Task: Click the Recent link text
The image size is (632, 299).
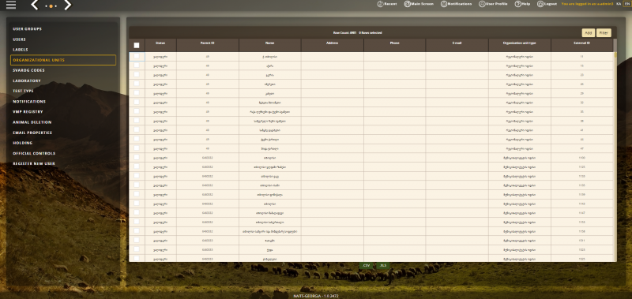Action: click(x=390, y=4)
